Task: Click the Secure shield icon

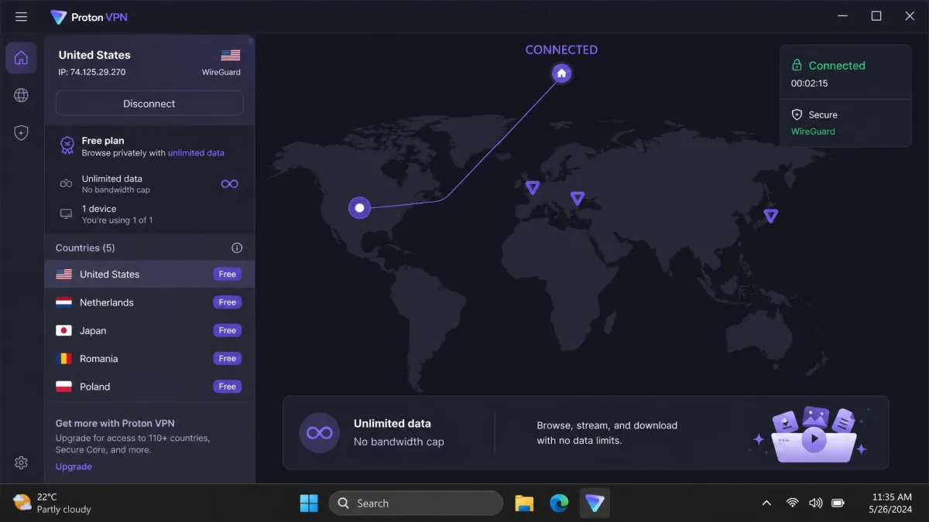Action: 797,114
